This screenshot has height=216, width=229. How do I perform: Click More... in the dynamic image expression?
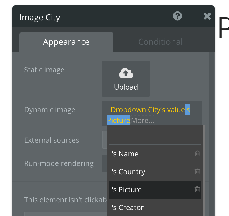pos(143,121)
